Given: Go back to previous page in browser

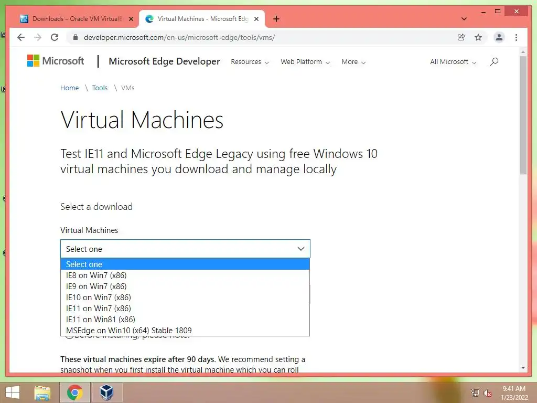Looking at the screenshot, I should point(21,37).
